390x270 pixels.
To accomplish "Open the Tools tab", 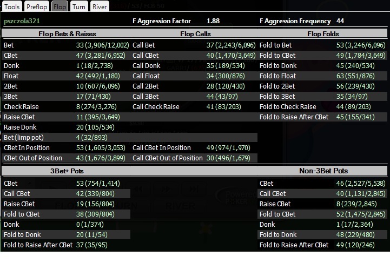I will click(x=12, y=6).
